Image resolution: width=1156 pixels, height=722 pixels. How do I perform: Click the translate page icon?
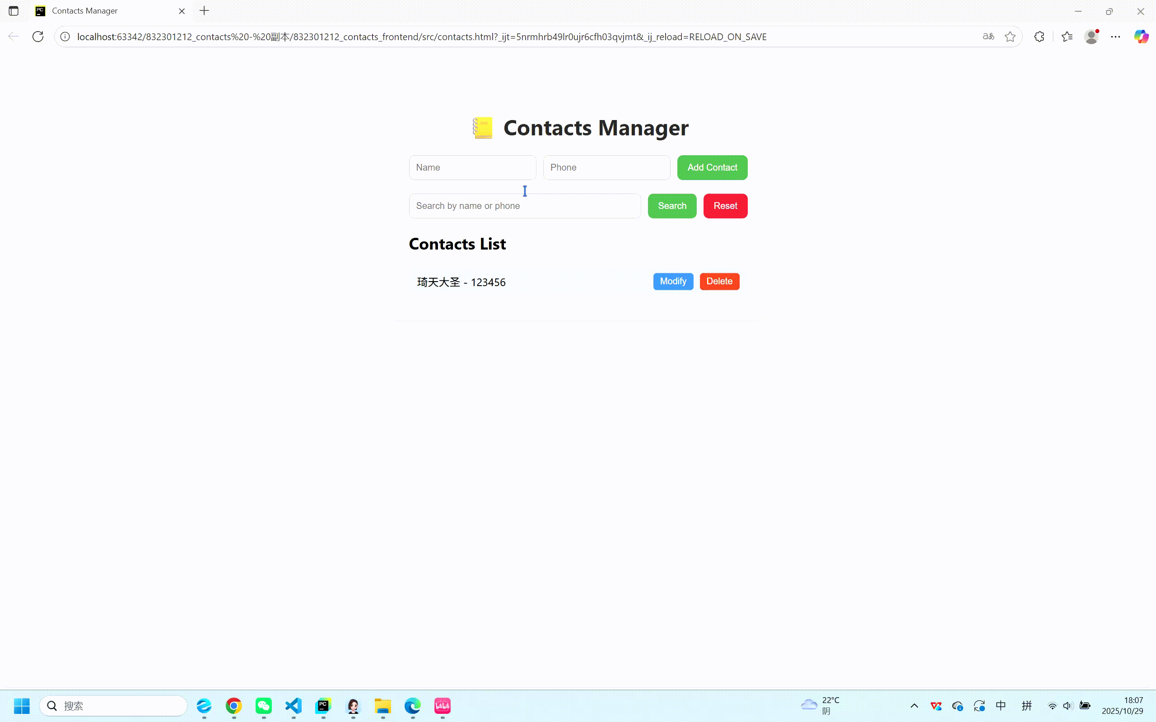tap(988, 37)
